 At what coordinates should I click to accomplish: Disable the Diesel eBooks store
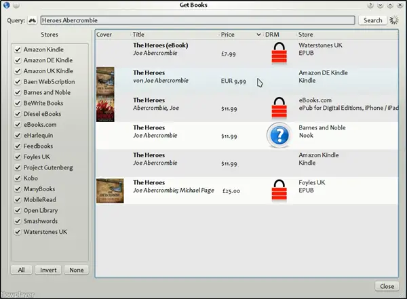tap(18, 114)
